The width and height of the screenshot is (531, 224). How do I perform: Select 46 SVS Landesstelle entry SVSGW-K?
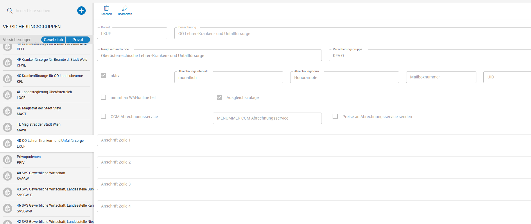tap(46, 208)
